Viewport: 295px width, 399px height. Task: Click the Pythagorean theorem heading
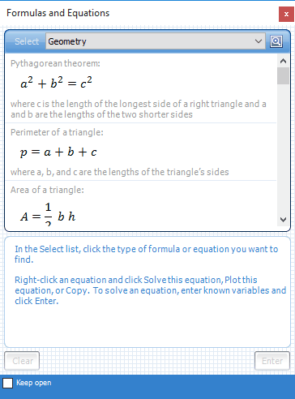click(x=55, y=63)
